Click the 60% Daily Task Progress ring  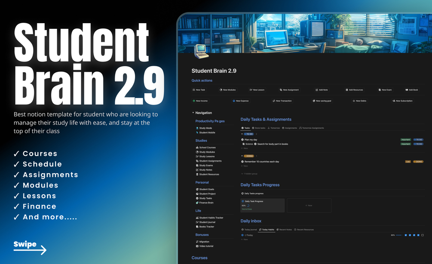coord(248,206)
